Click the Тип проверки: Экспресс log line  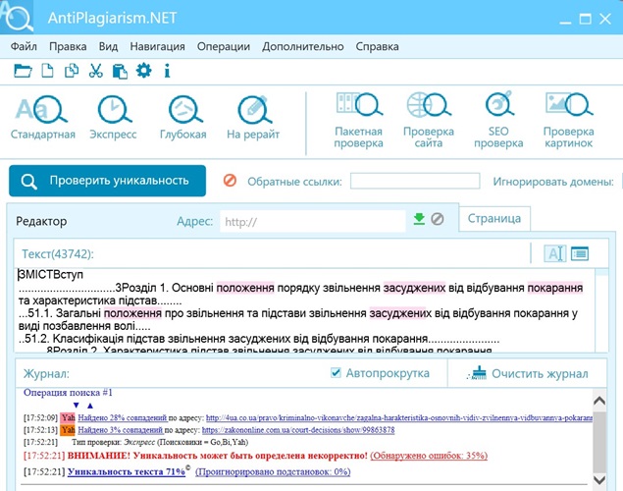(x=160, y=442)
